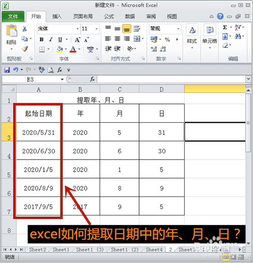Click the Copy icon
Screen dimensions: 253x263
25,39
